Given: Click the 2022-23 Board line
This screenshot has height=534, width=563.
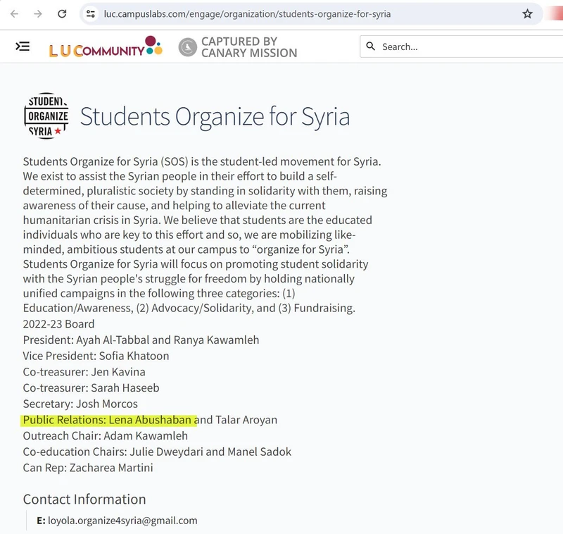Looking at the screenshot, I should click(58, 324).
